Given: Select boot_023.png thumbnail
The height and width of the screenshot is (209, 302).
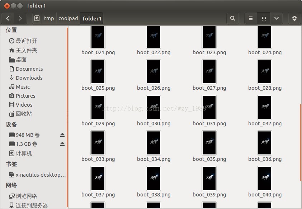Looking at the screenshot, I should click(209, 37).
